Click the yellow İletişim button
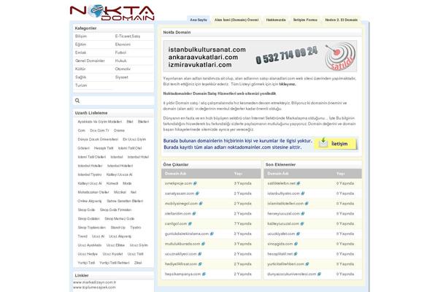Image resolution: width=438 pixels, height=292 pixels. [336, 144]
